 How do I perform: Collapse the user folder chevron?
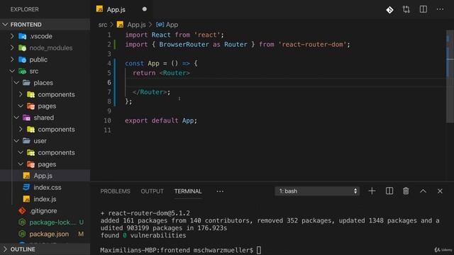tap(16, 141)
